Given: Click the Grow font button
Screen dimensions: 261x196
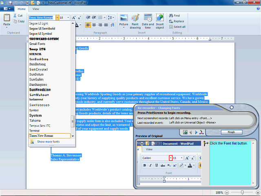Looking at the screenshot, I should 73,18.
